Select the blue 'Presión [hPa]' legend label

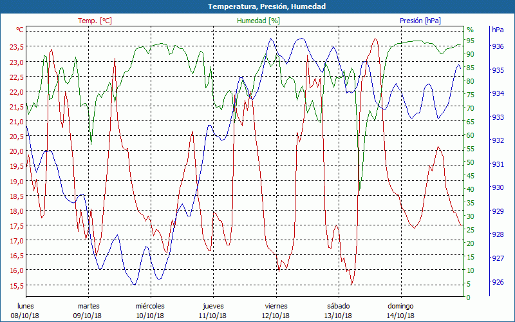pos(420,21)
